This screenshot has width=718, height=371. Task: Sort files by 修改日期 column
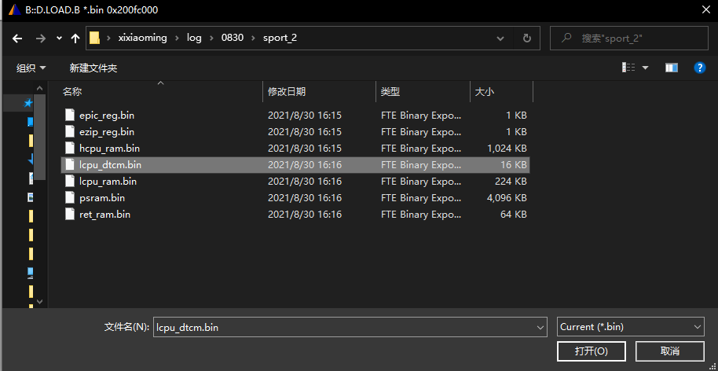pyautogui.click(x=287, y=92)
